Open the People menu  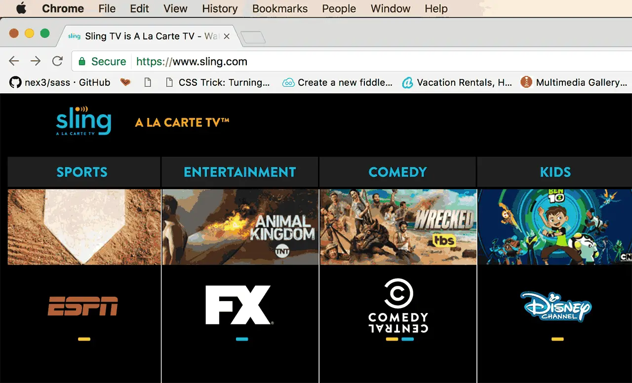tap(339, 8)
